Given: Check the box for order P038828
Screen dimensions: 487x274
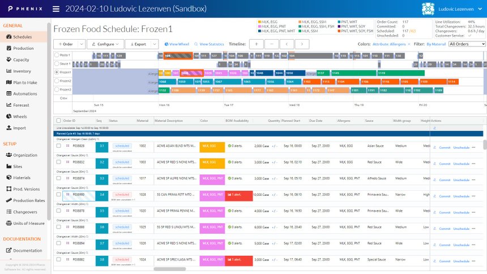Looking at the screenshot, I should (x=59, y=146).
